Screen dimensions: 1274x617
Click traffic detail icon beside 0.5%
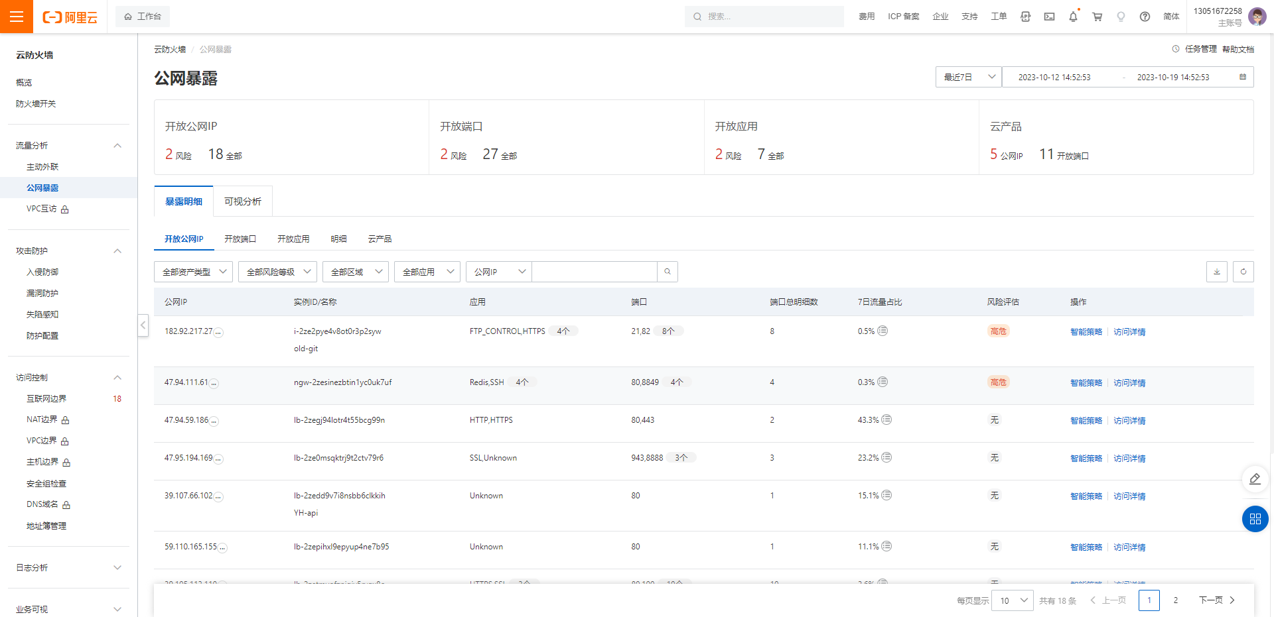point(883,331)
